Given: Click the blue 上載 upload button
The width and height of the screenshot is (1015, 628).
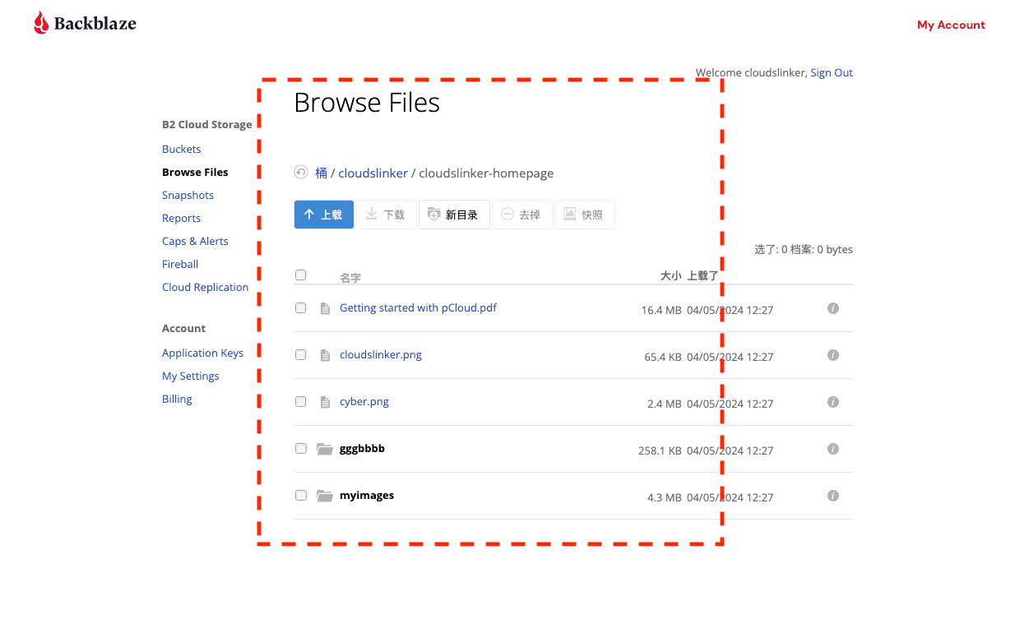Looking at the screenshot, I should click(324, 215).
